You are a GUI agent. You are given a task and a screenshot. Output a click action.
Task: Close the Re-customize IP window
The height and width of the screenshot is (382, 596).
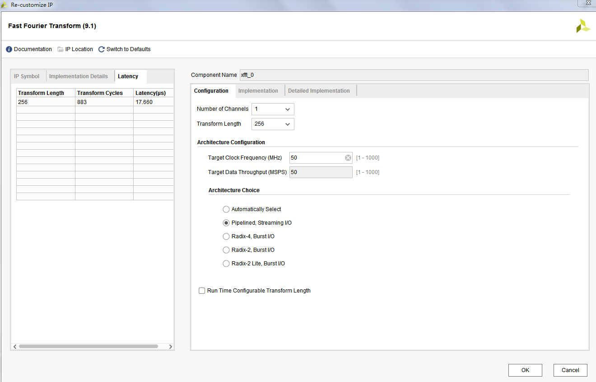pyautogui.click(x=588, y=3)
